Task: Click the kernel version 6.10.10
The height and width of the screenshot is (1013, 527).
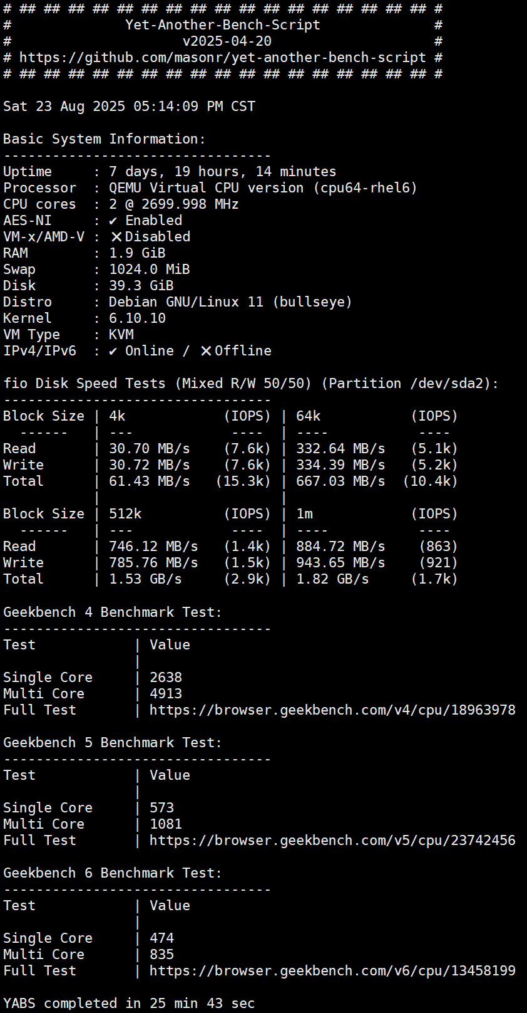Action: [137, 318]
